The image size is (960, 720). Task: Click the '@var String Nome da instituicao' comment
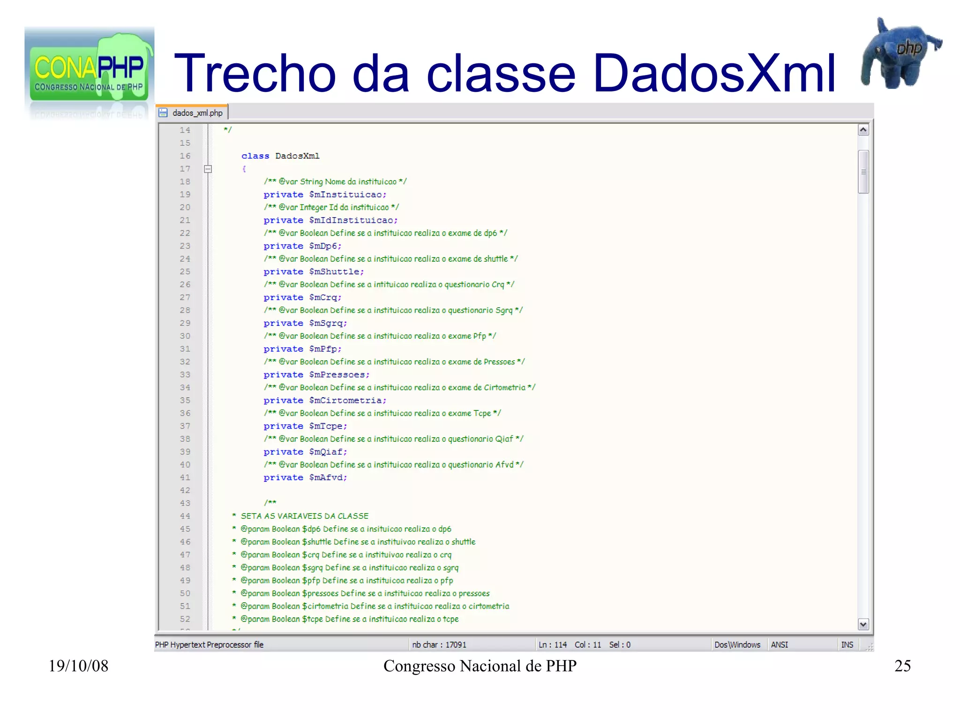pyautogui.click(x=335, y=182)
